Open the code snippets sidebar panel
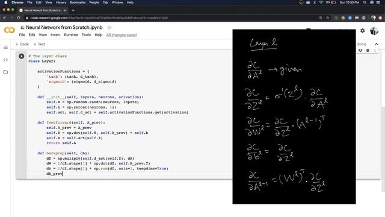Viewport: 385px width, 217px height. [x=5, y=60]
